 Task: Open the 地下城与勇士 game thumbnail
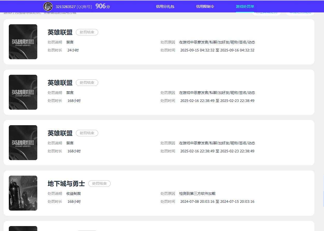coord(23,193)
